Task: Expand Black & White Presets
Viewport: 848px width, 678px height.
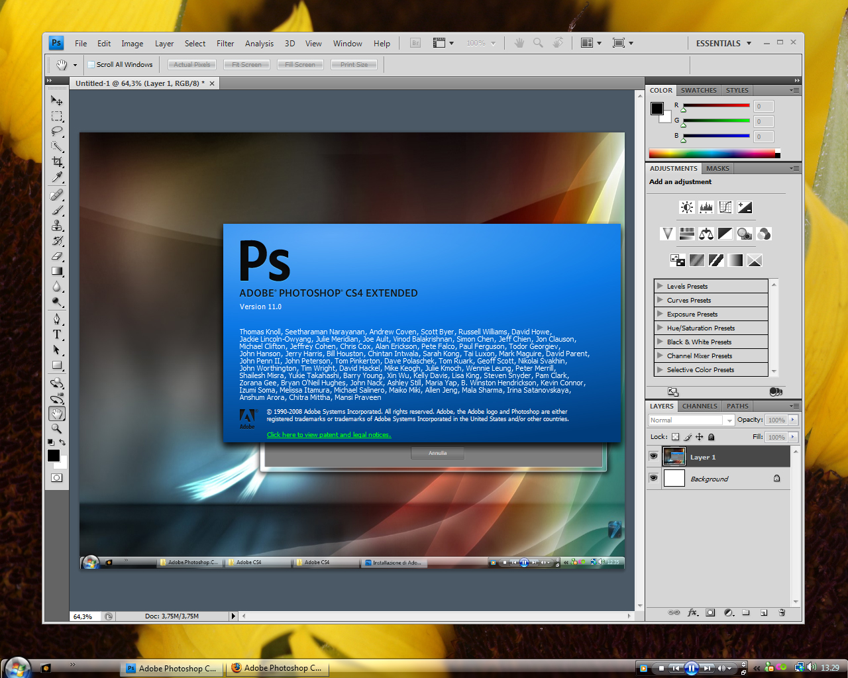Action: click(x=660, y=342)
